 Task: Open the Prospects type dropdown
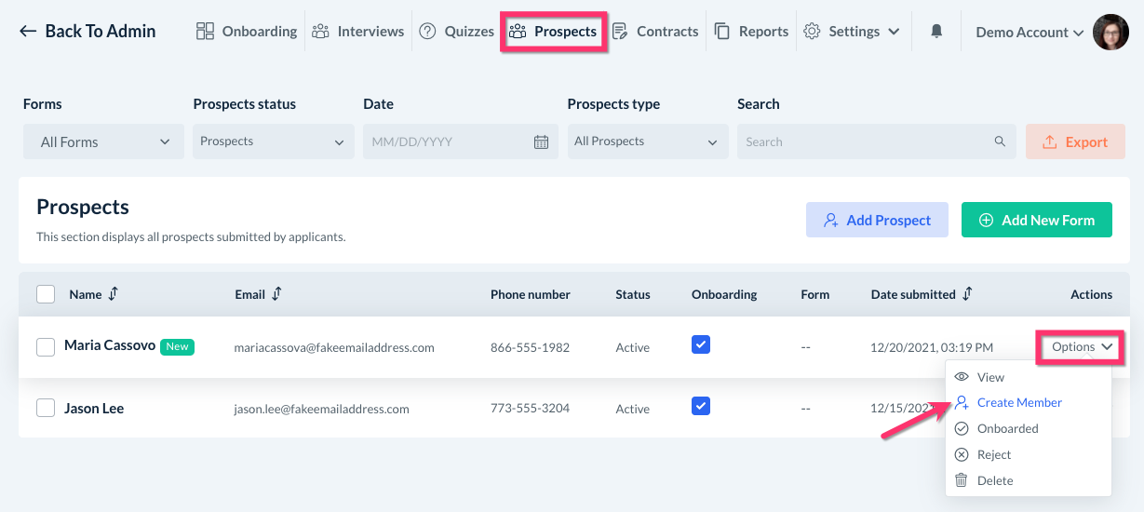[x=647, y=142]
